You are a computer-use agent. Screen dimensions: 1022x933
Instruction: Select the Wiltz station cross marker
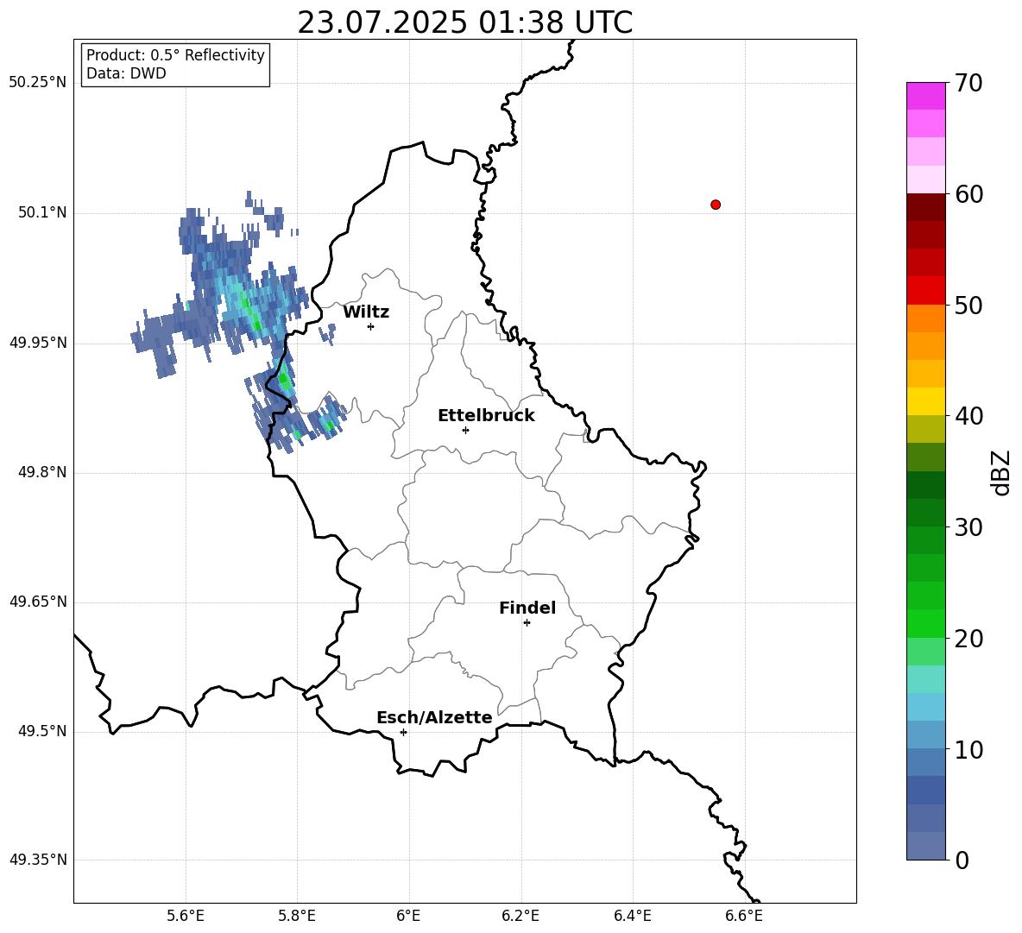pyautogui.click(x=371, y=326)
